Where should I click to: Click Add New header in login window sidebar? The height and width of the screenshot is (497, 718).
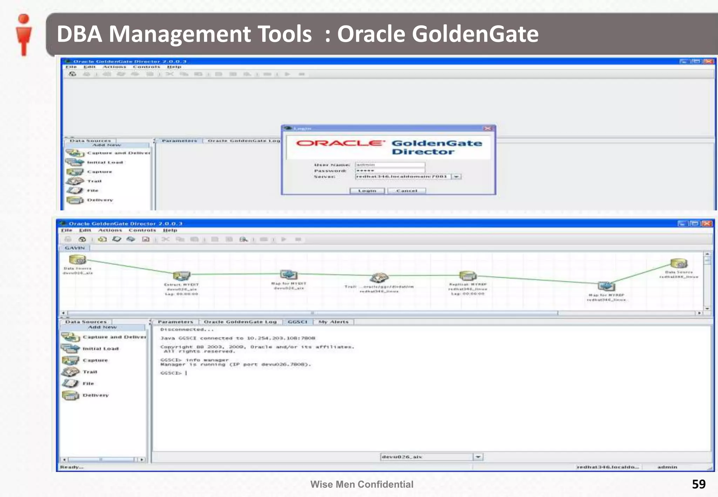pos(107,145)
